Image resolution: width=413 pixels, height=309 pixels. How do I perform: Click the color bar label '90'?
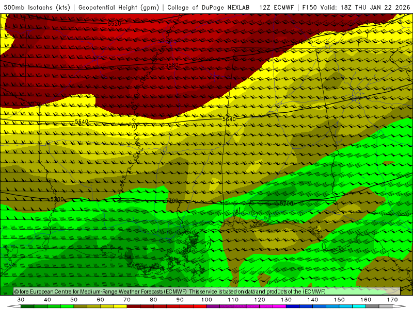[180, 300]
